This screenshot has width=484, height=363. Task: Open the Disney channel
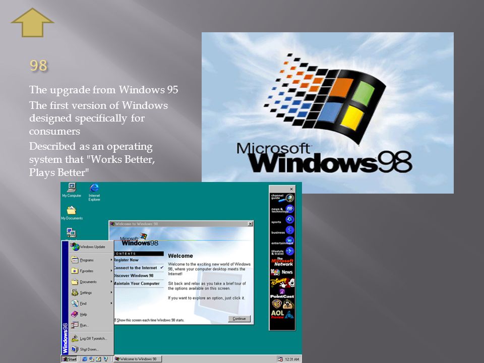pos(282,282)
